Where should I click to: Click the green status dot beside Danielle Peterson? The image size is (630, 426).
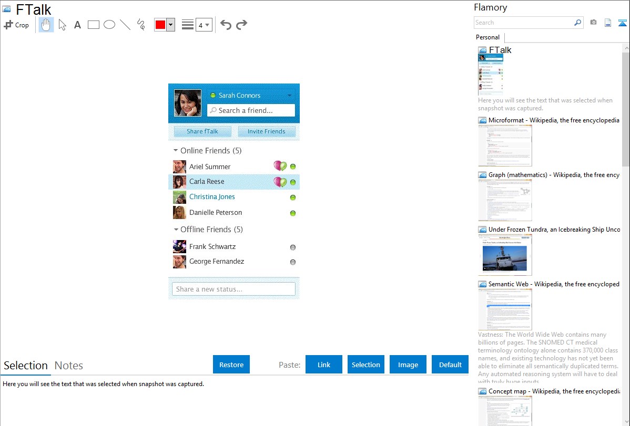pyautogui.click(x=293, y=213)
